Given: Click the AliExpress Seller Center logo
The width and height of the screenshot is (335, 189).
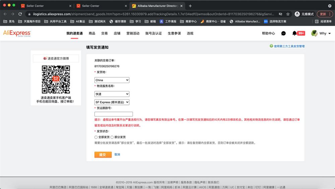Looking at the screenshot, I should click(x=17, y=34).
